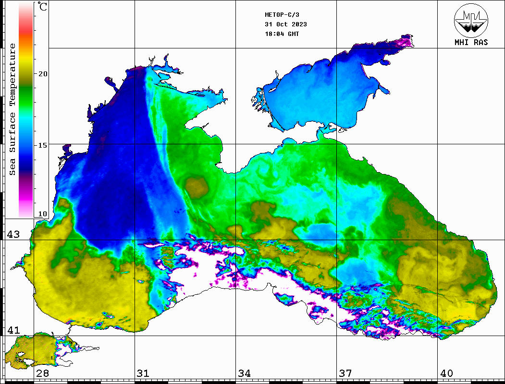The image size is (505, 384).
Task: Click the '15' value on temperature scale
Action: (x=42, y=145)
